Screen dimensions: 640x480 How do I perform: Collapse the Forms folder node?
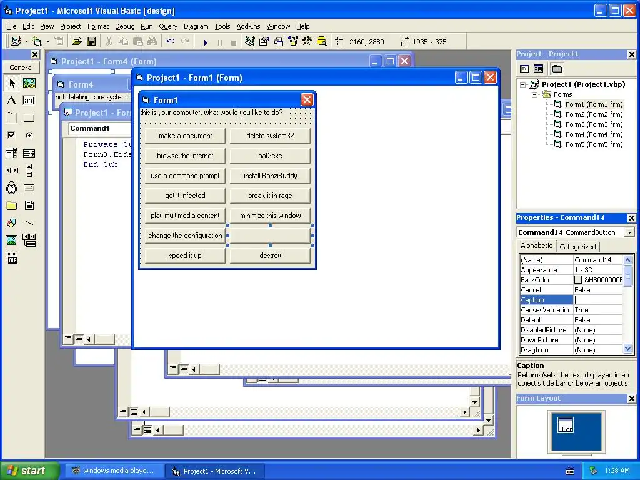tap(535, 95)
